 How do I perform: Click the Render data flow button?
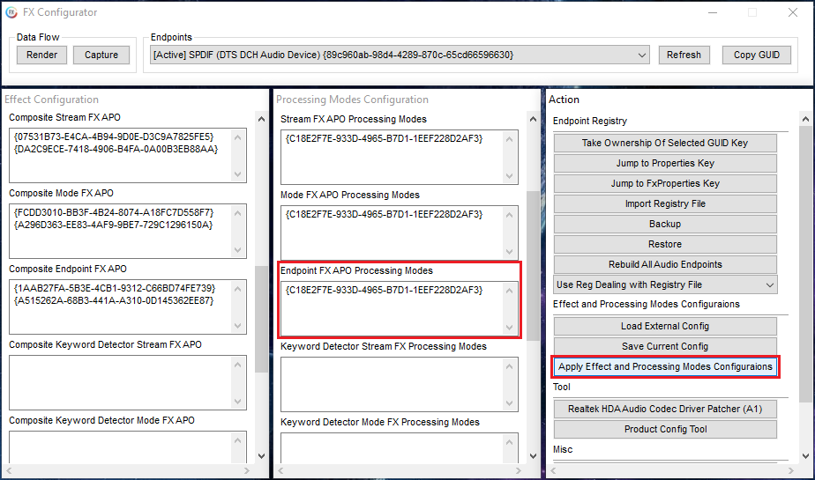coord(42,55)
